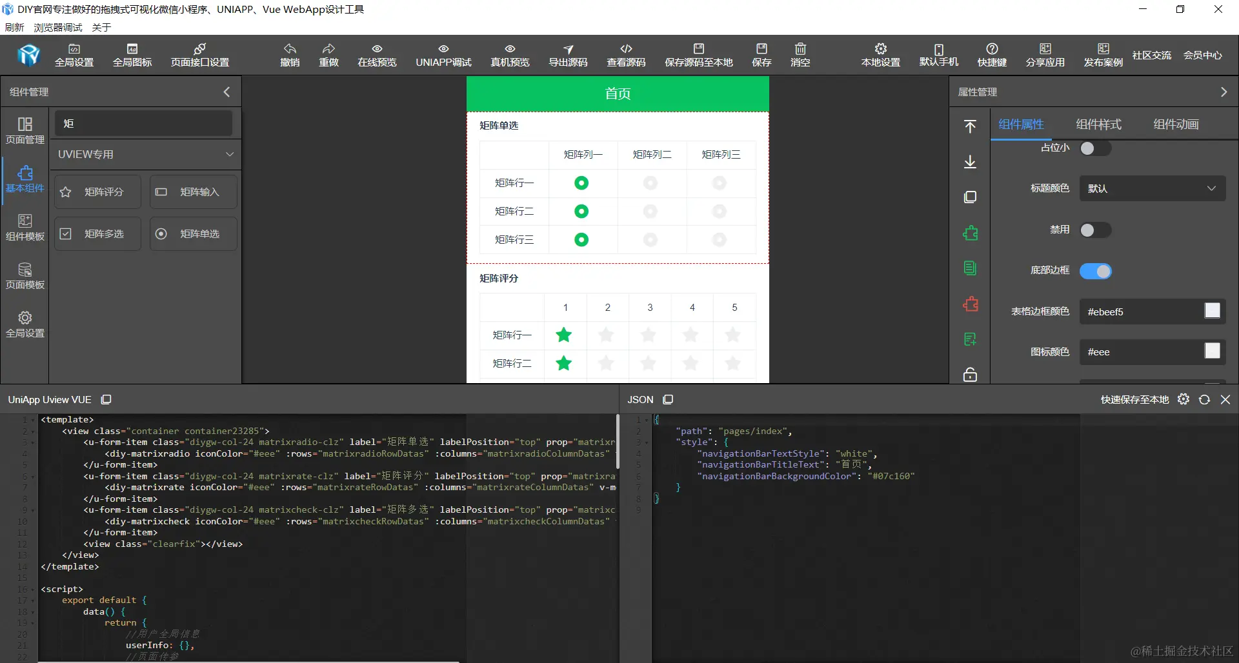Click the 分享应用 share icon
Viewport: 1239px width, 663px height.
coord(1045,55)
